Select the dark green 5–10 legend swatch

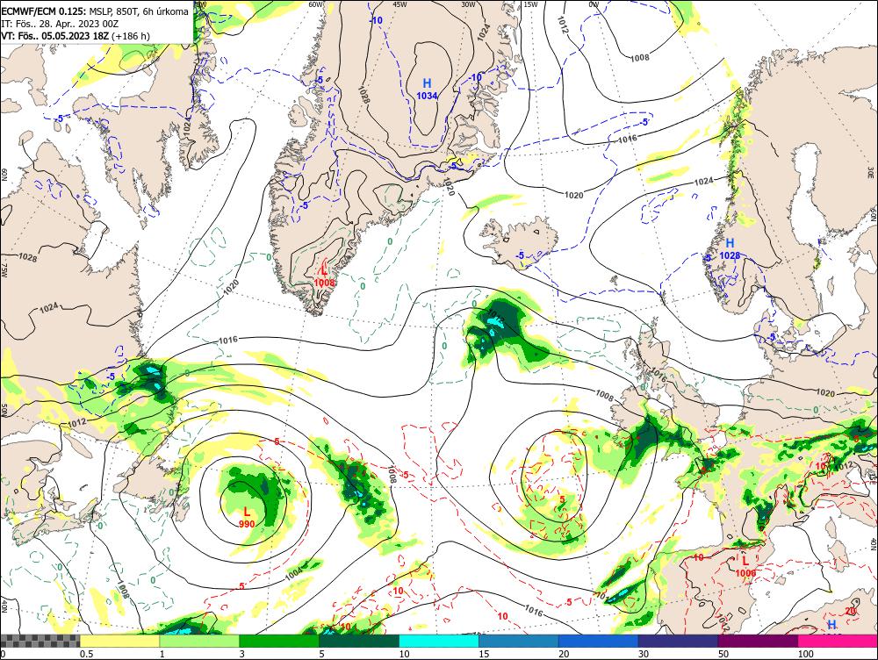(x=359, y=641)
